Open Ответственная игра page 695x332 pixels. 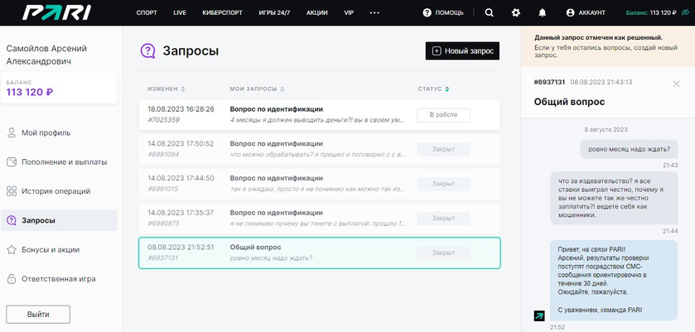point(59,279)
